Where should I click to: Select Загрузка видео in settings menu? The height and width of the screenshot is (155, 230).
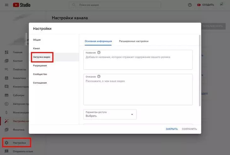pos(42,57)
